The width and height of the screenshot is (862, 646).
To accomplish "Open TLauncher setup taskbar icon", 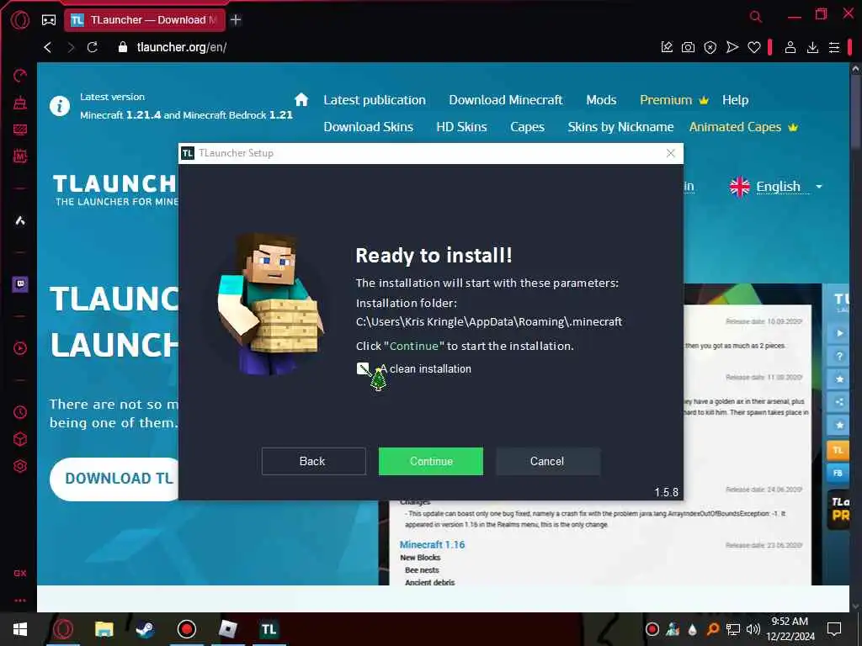I will (269, 629).
